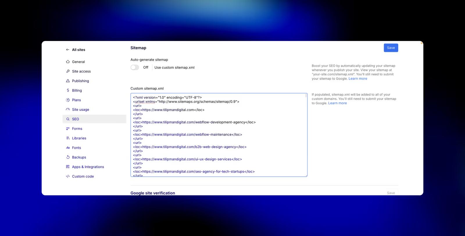Select the SEO sidebar item

[94, 119]
